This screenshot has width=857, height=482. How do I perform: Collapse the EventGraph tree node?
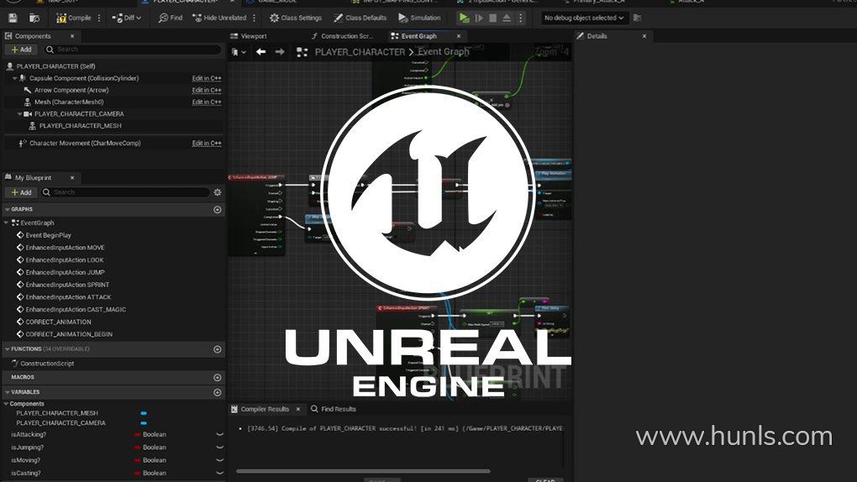pos(7,223)
